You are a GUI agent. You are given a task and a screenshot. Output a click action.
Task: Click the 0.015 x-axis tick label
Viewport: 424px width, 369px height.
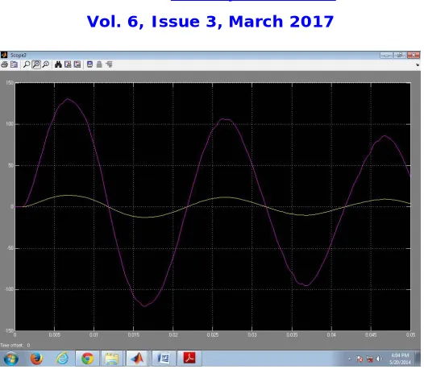coord(134,335)
